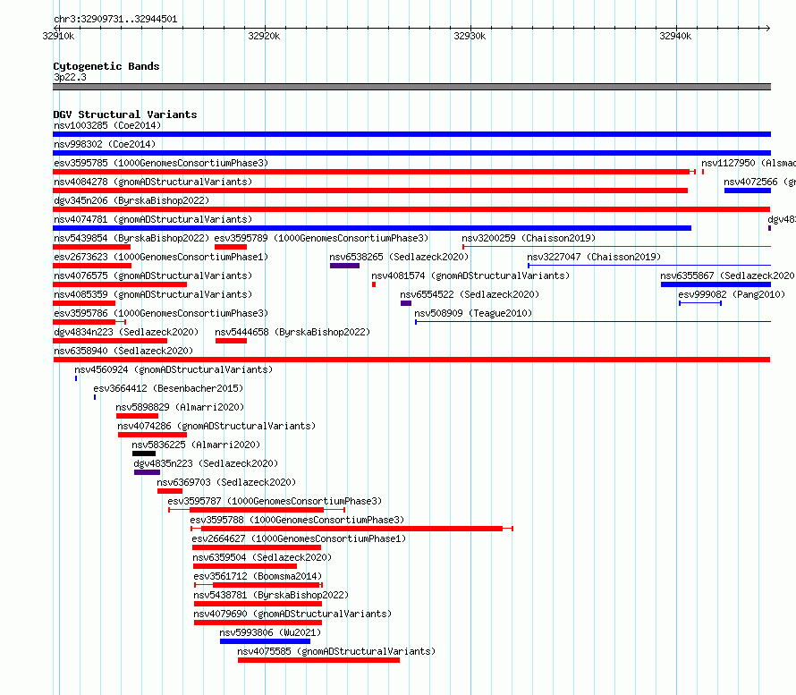Open nsv508909 (Teague2010) label

pyautogui.click(x=473, y=313)
